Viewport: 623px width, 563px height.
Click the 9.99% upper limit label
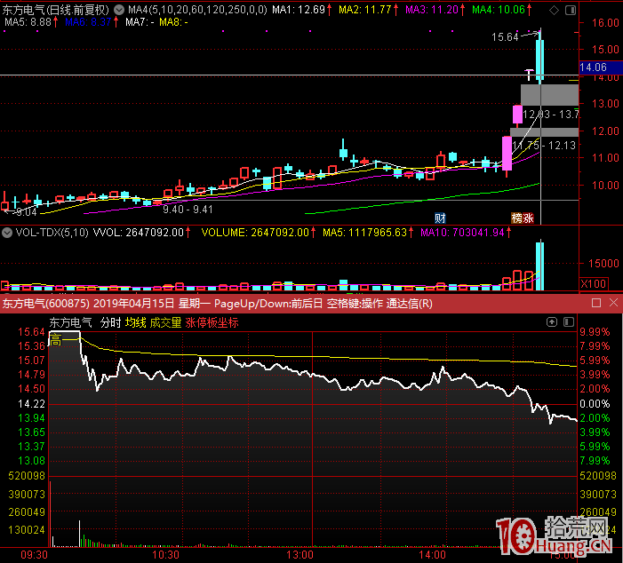[x=595, y=332]
